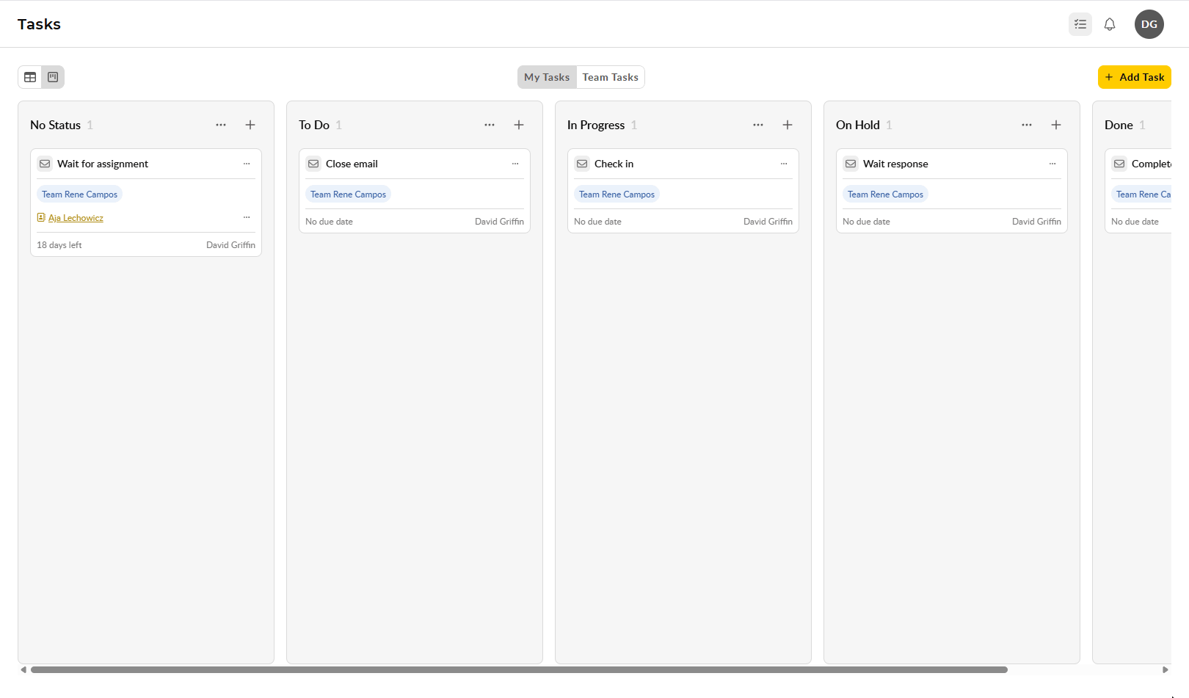Select the Team Tasks tab
1189x698 pixels.
pos(611,77)
